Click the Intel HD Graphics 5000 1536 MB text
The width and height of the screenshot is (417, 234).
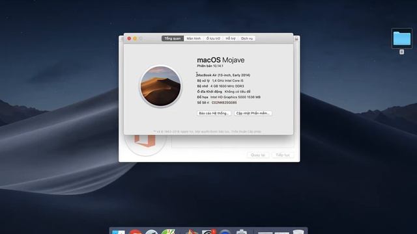click(x=235, y=97)
